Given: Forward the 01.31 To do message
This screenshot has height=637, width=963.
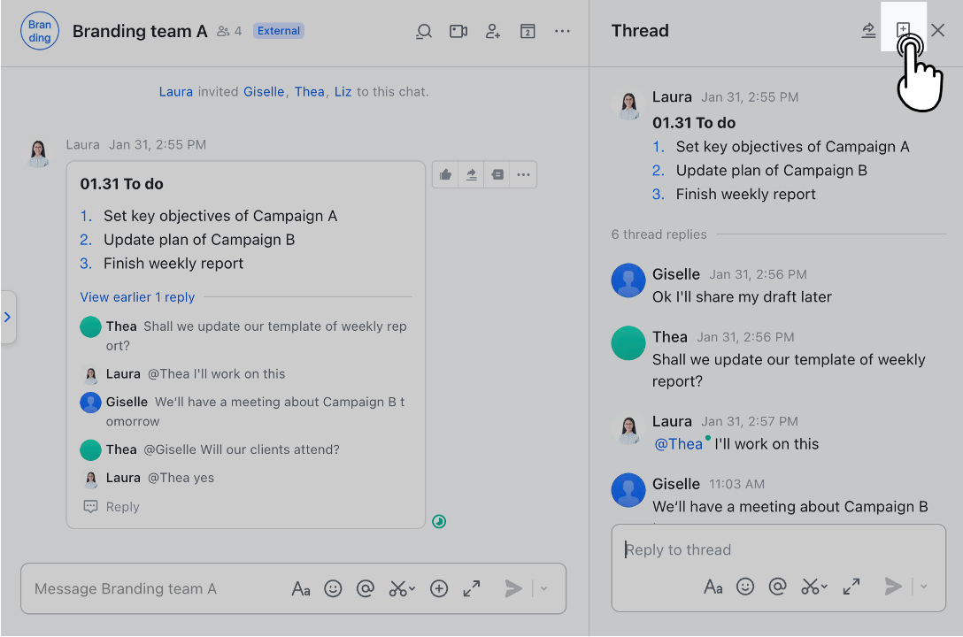Looking at the screenshot, I should tap(471, 174).
